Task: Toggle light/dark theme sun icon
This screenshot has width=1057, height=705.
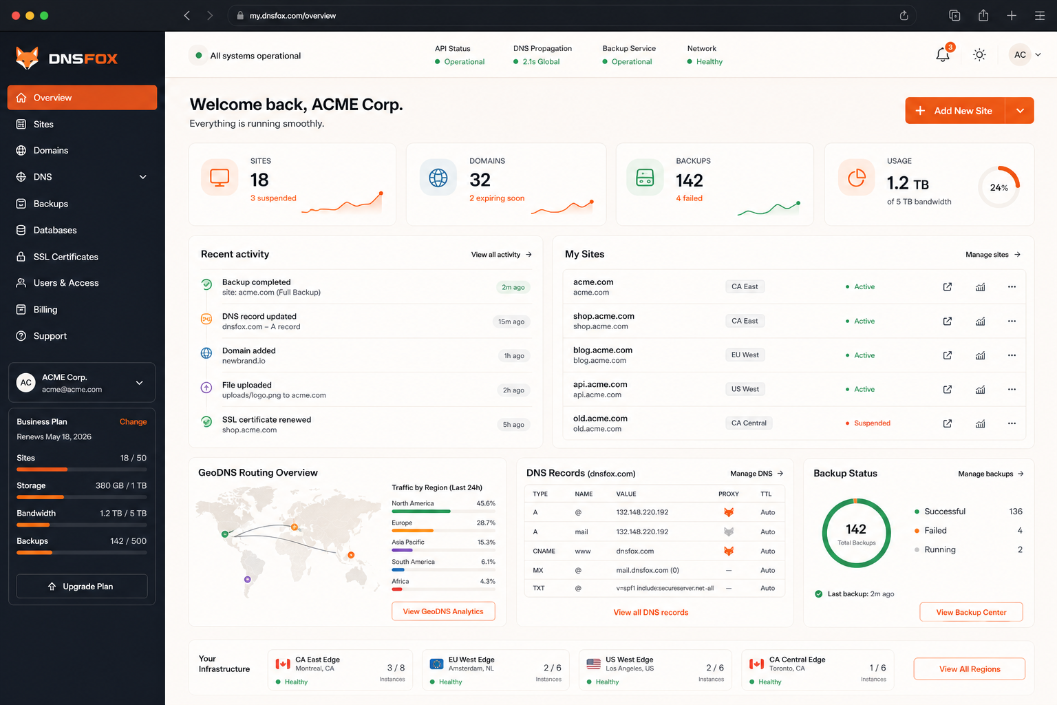Action: [979, 54]
